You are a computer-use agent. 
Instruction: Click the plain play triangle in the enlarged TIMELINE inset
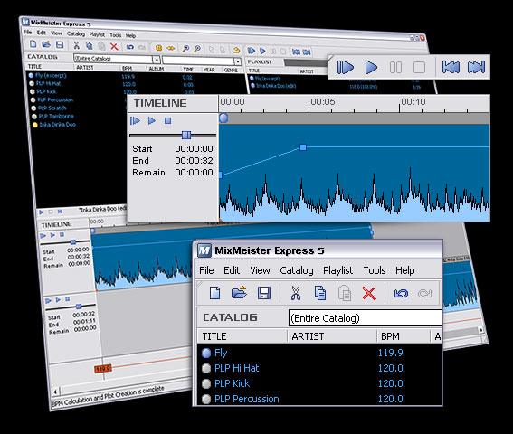(151, 120)
